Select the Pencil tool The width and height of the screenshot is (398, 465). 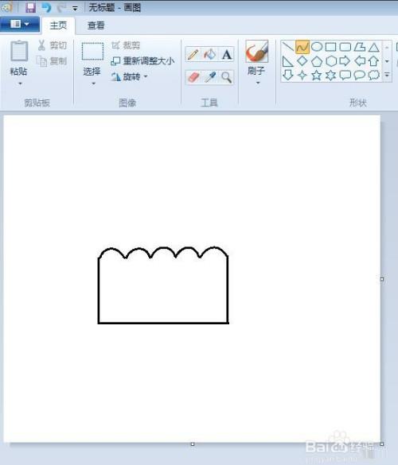pos(193,54)
